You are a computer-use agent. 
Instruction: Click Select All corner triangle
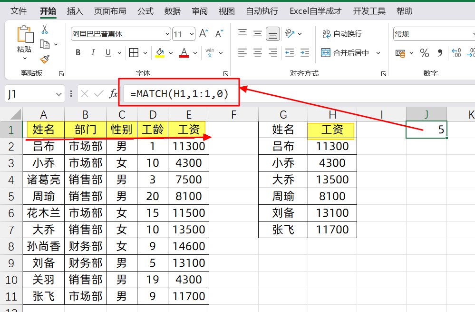(15, 114)
